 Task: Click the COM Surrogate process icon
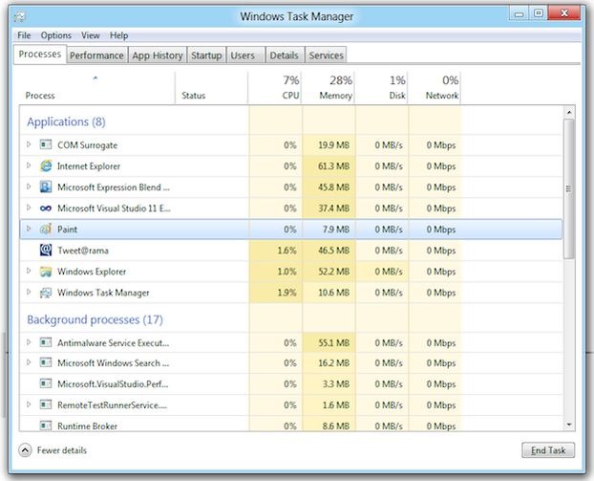click(46, 144)
